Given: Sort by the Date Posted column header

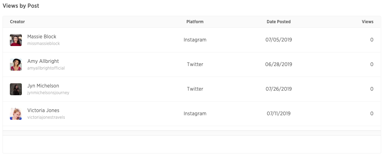Looking at the screenshot, I should coord(279,22).
